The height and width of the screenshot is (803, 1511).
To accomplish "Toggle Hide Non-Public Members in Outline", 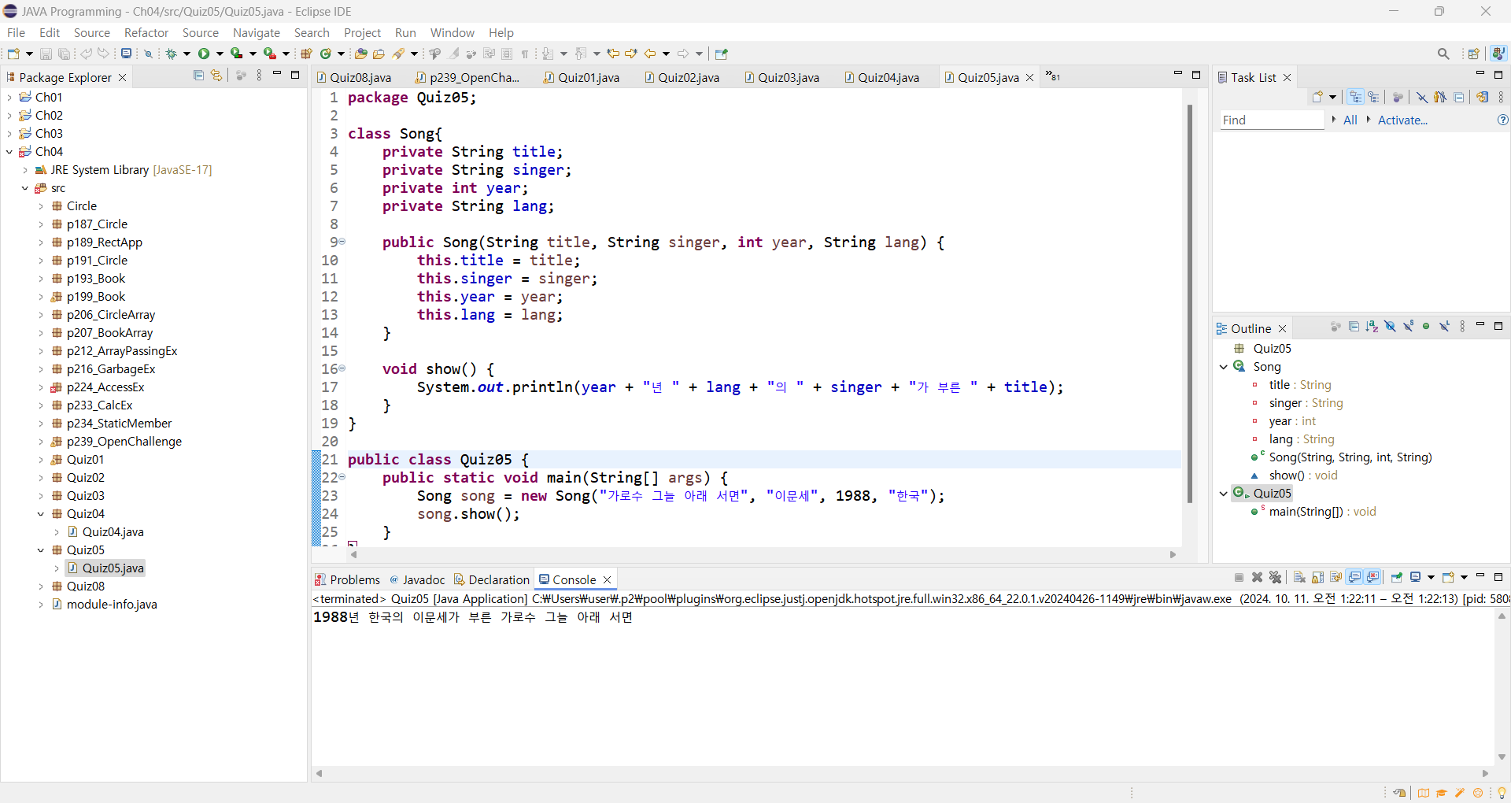I will [1426, 327].
